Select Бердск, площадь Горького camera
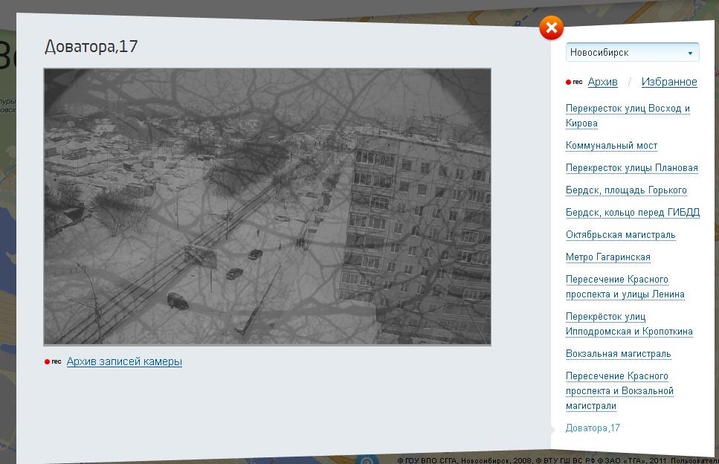 [626, 190]
